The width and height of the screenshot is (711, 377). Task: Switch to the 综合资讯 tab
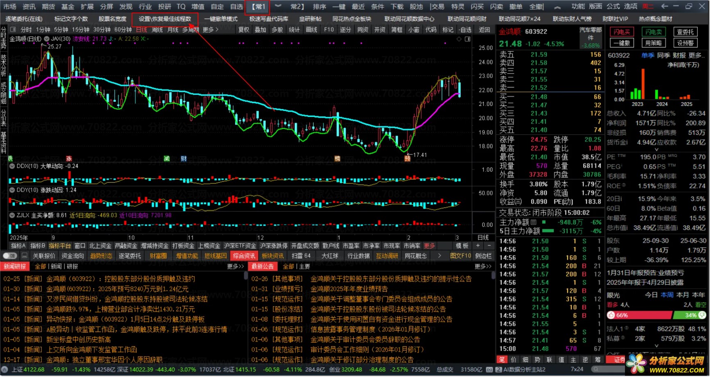[x=244, y=256]
